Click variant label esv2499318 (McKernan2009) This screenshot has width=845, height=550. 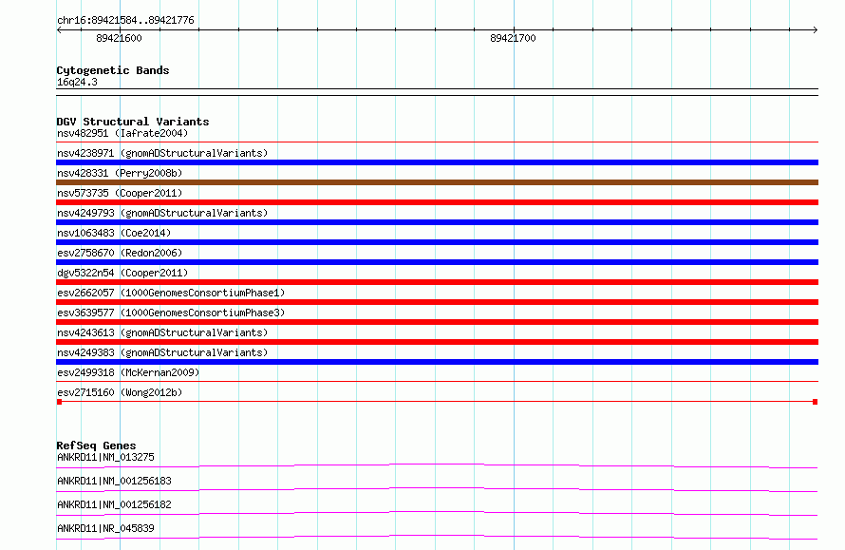pyautogui.click(x=128, y=372)
